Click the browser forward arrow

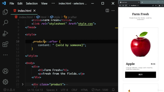pyautogui.click(x=123, y=5)
